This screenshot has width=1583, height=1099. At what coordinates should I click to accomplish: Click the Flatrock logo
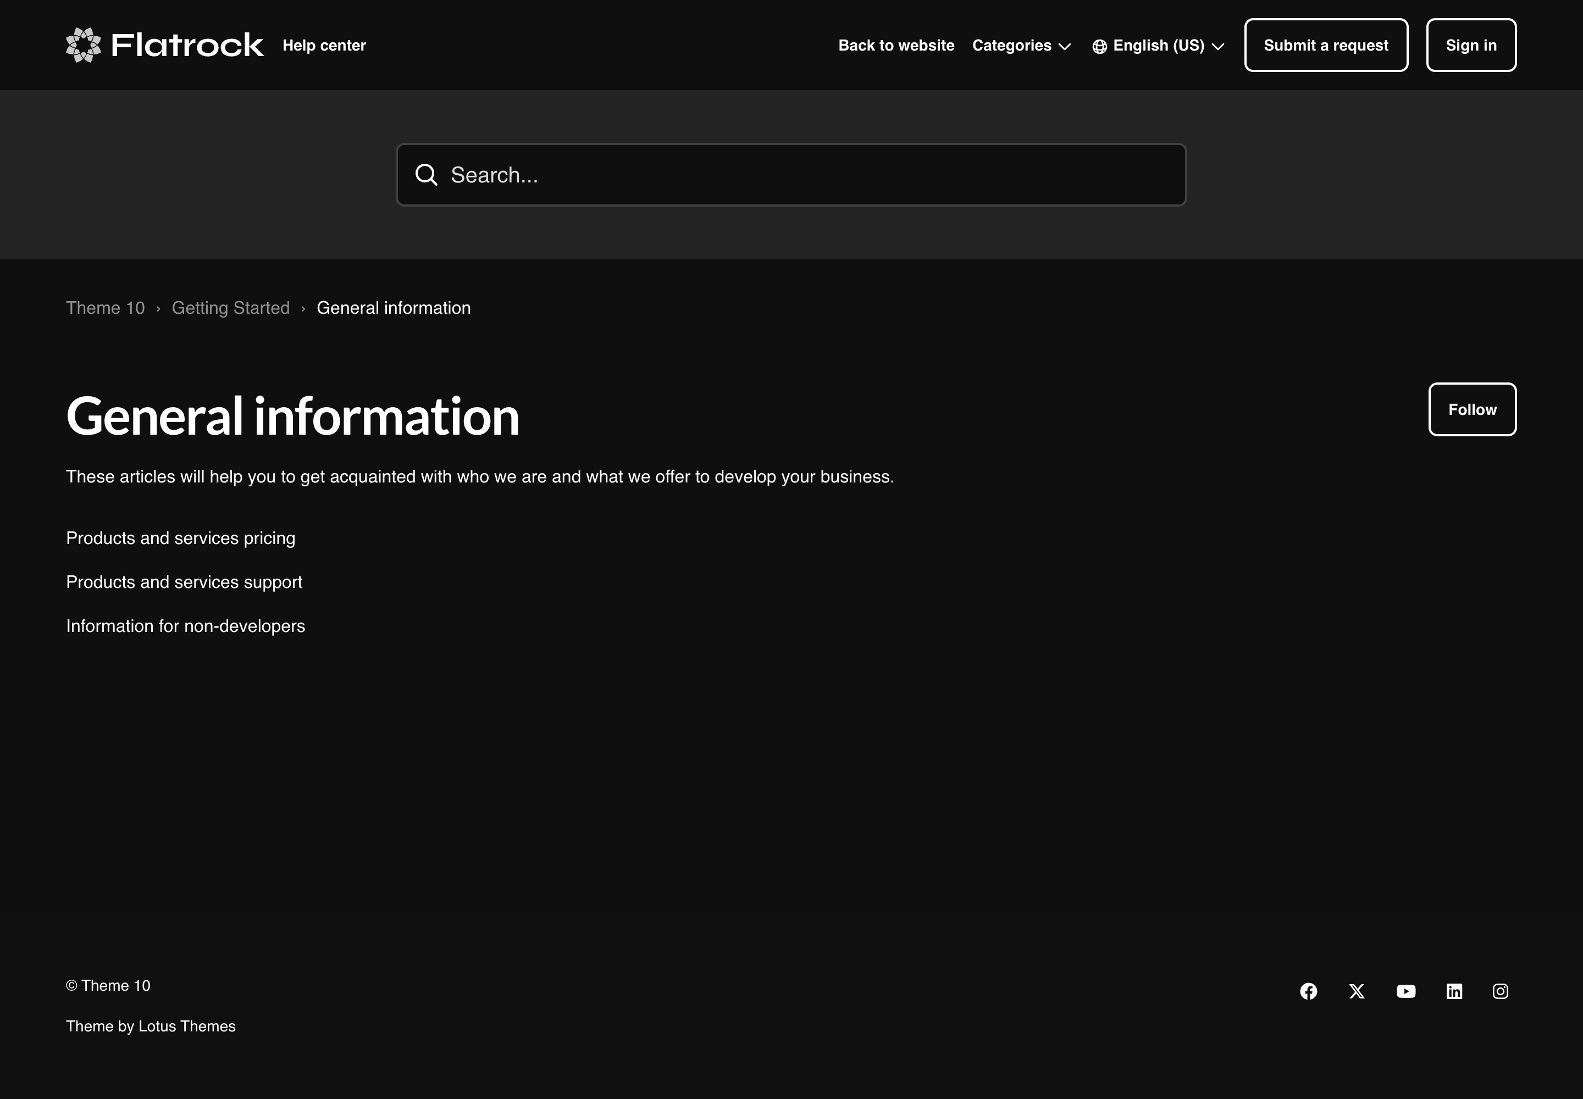[x=165, y=45]
